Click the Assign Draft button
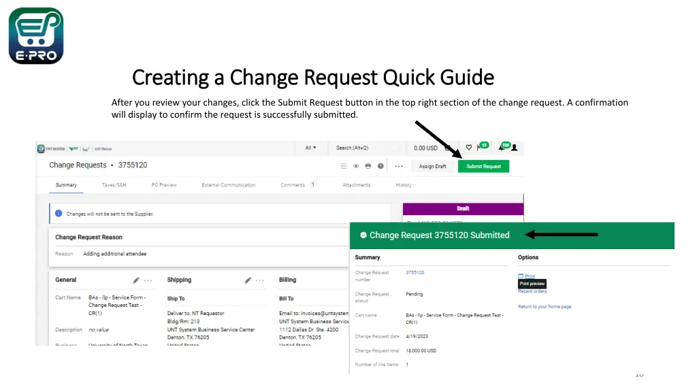Viewport: 697px width, 392px height. [432, 166]
